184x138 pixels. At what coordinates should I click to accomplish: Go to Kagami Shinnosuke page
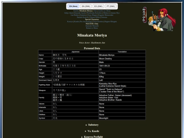(x=106, y=15)
